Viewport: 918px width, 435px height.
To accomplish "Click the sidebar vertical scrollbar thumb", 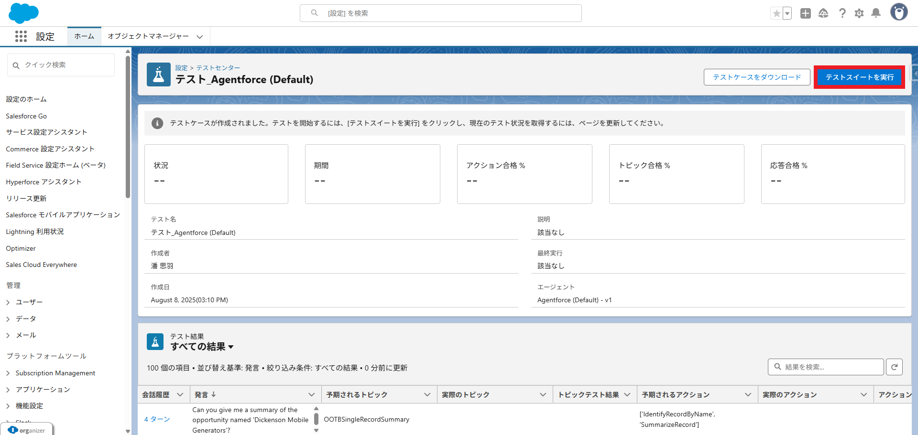I will [x=128, y=127].
